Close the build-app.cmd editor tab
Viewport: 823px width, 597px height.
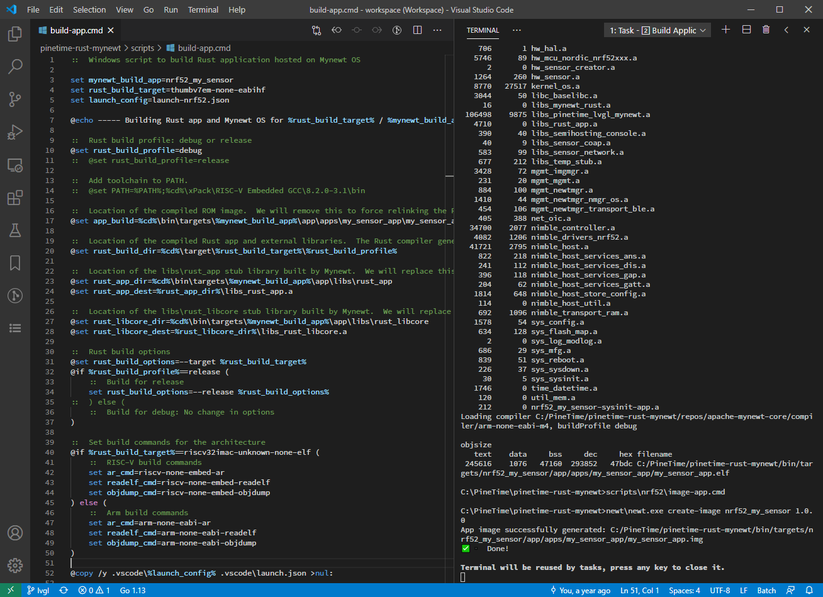point(110,30)
